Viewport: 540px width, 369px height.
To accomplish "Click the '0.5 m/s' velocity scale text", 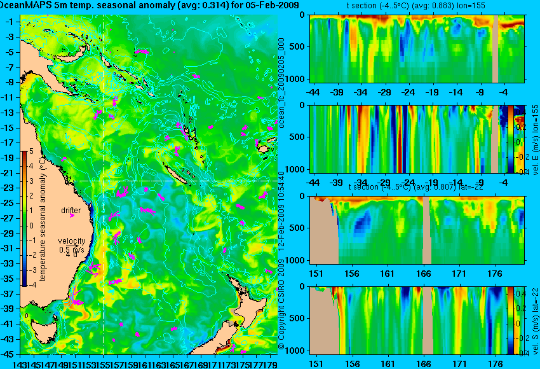I will click(72, 249).
